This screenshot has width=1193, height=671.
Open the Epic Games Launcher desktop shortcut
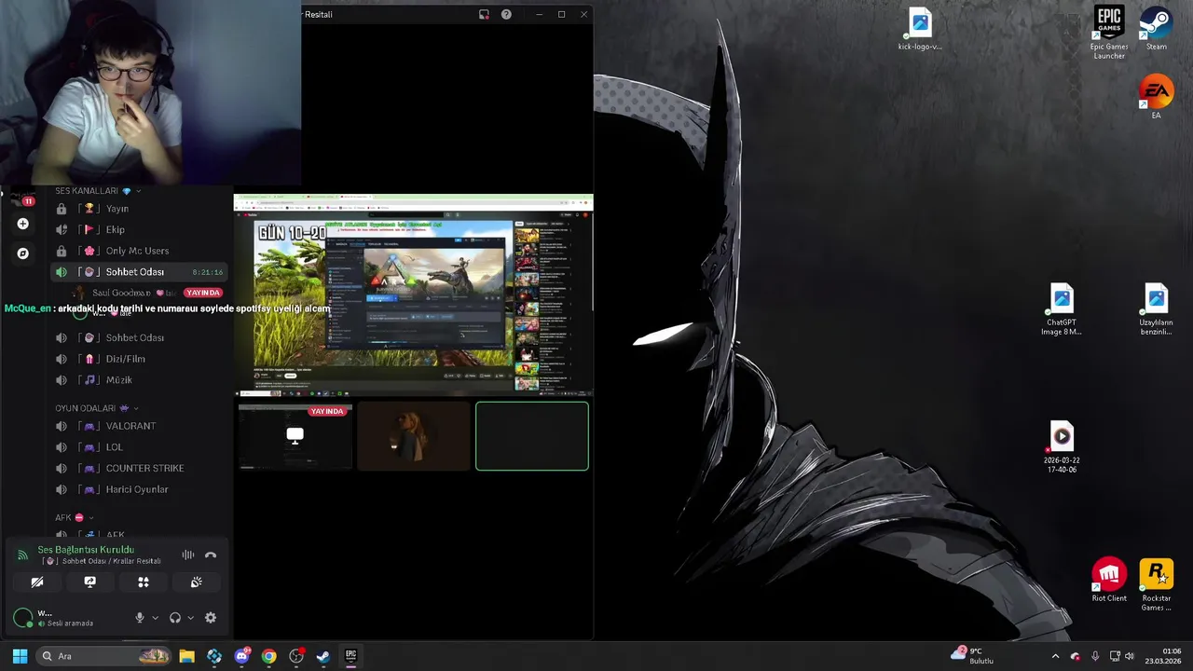click(1109, 33)
